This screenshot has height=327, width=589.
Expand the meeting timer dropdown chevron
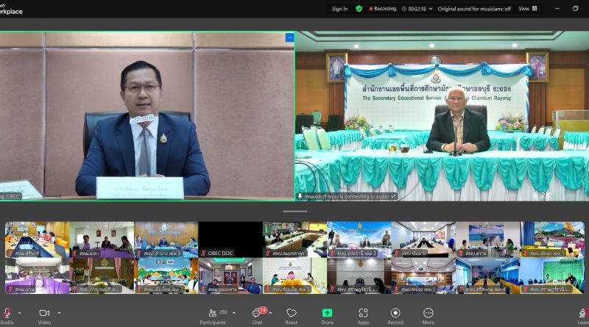click(x=431, y=9)
